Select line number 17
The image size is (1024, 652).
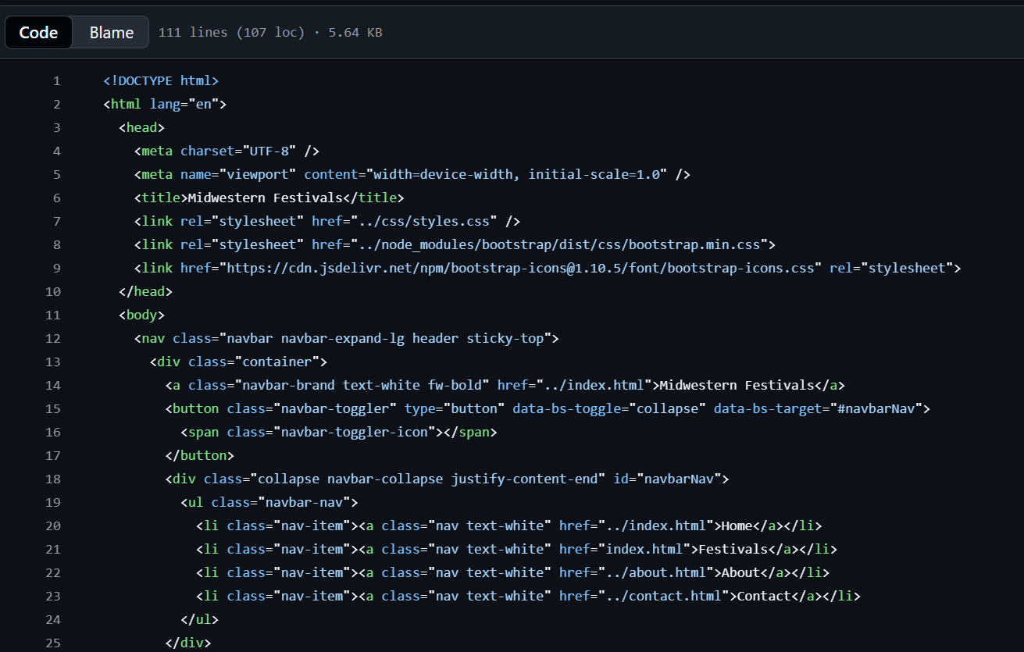click(x=53, y=455)
